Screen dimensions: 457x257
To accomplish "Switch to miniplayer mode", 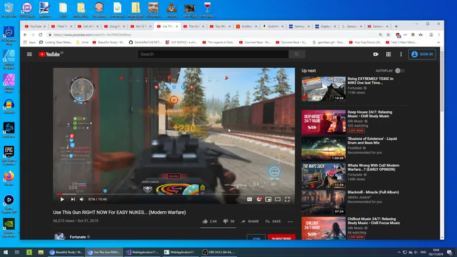I will point(268,199).
